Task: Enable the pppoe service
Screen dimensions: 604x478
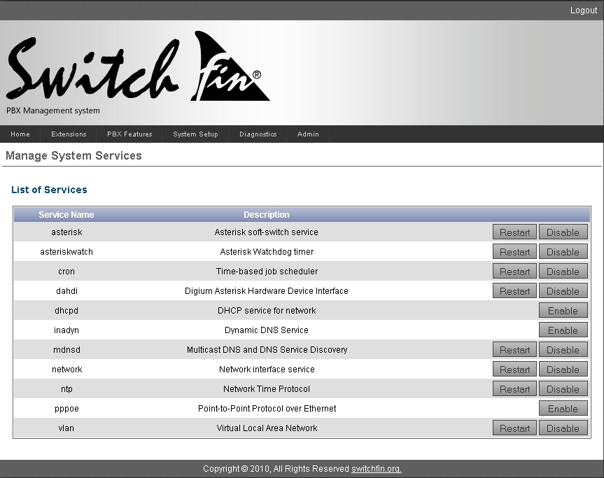Action: point(563,409)
